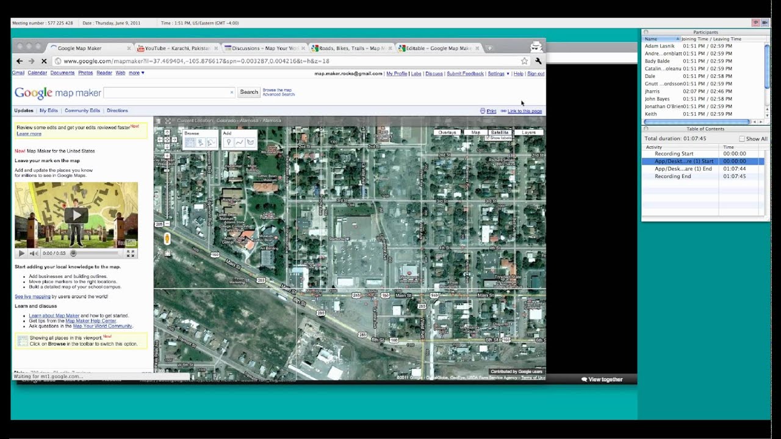Viewport: 781px width, 439px height.
Task: Click the map zoom slider track
Action: tap(167, 189)
